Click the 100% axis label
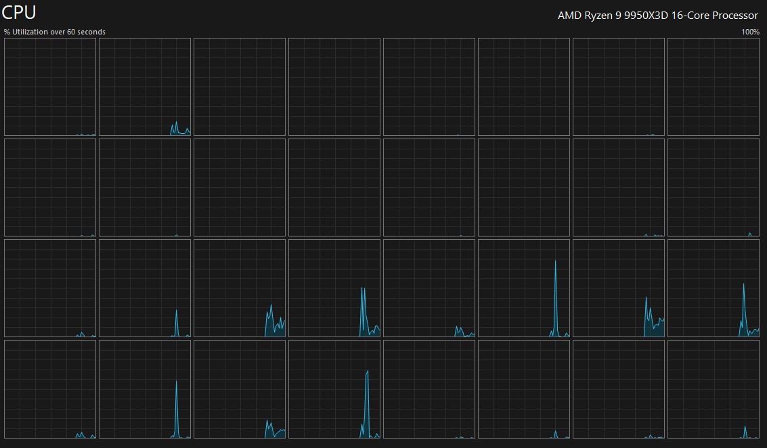 point(750,32)
